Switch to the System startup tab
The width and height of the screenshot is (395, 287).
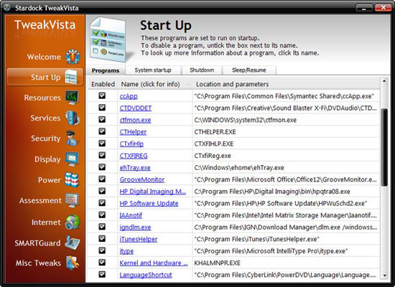point(153,70)
